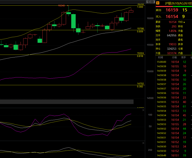Click the 最低 label
Viewport: 192px width, 158px height.
click(180, 40)
